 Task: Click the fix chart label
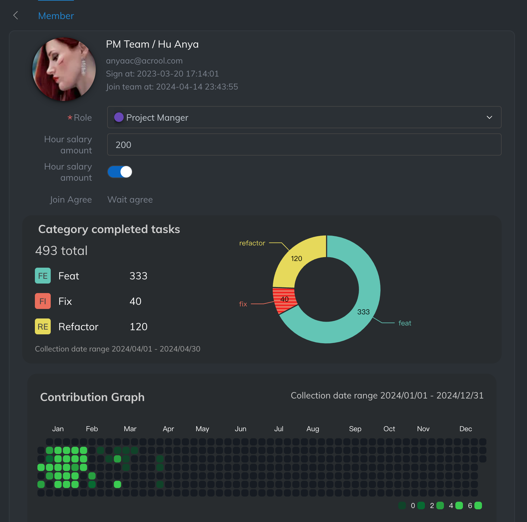point(243,304)
